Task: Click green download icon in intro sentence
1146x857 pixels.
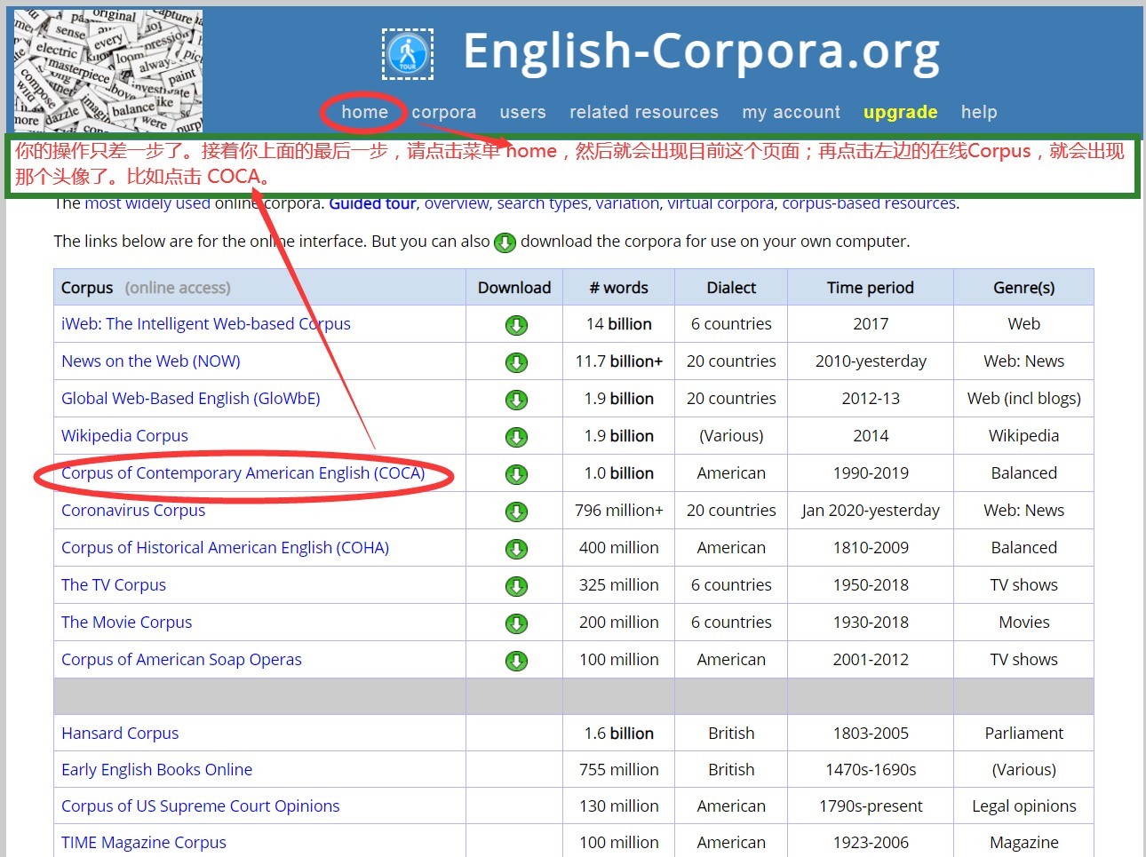Action: 505,242
